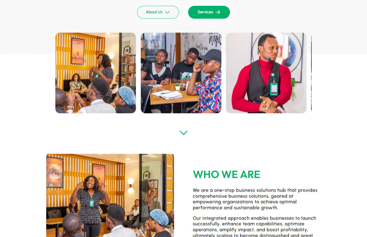Click the green ID badge on man's lanyard
This screenshot has height=237, width=367.
[274, 89]
